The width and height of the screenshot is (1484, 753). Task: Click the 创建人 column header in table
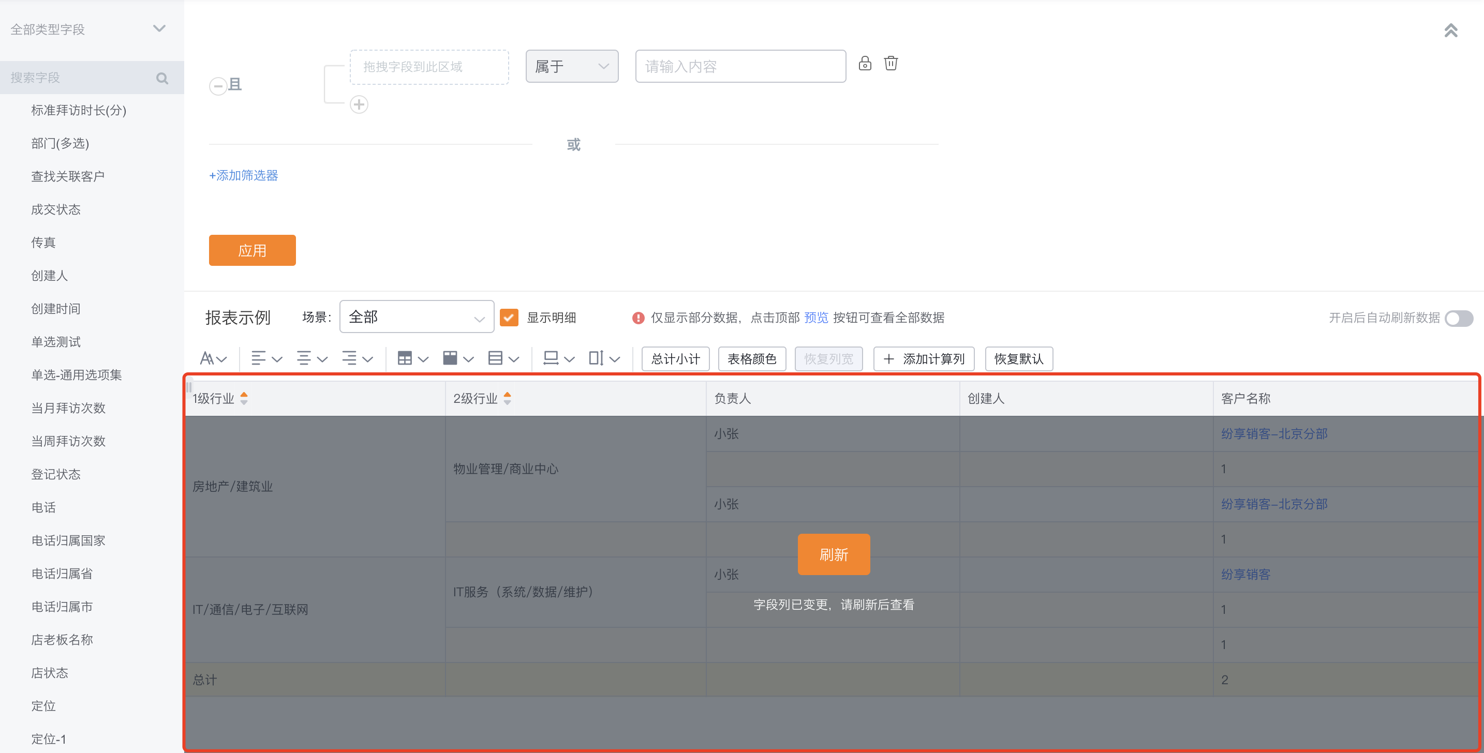[1087, 398]
